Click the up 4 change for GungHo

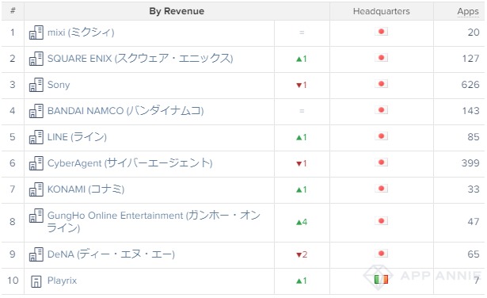tap(302, 222)
